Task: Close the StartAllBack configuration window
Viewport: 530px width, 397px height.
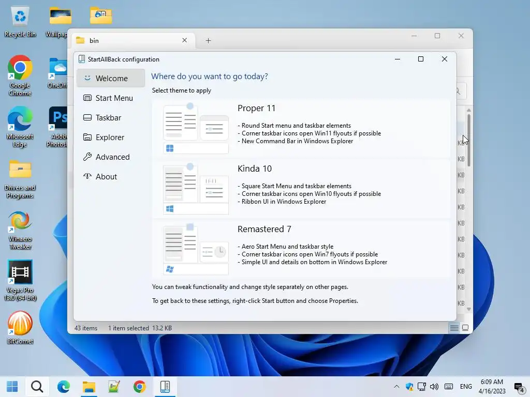Action: (445, 59)
